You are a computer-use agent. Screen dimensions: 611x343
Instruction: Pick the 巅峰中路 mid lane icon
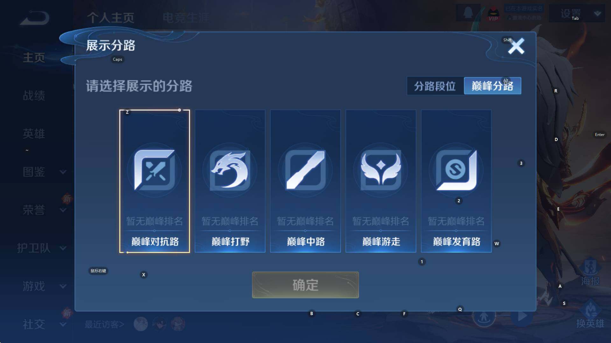click(x=305, y=170)
